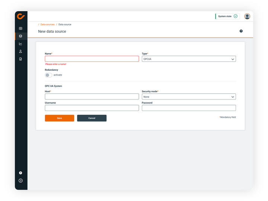The image size is (268, 201).
Task: Open the line chart icon in sidebar
Action: coord(20,44)
